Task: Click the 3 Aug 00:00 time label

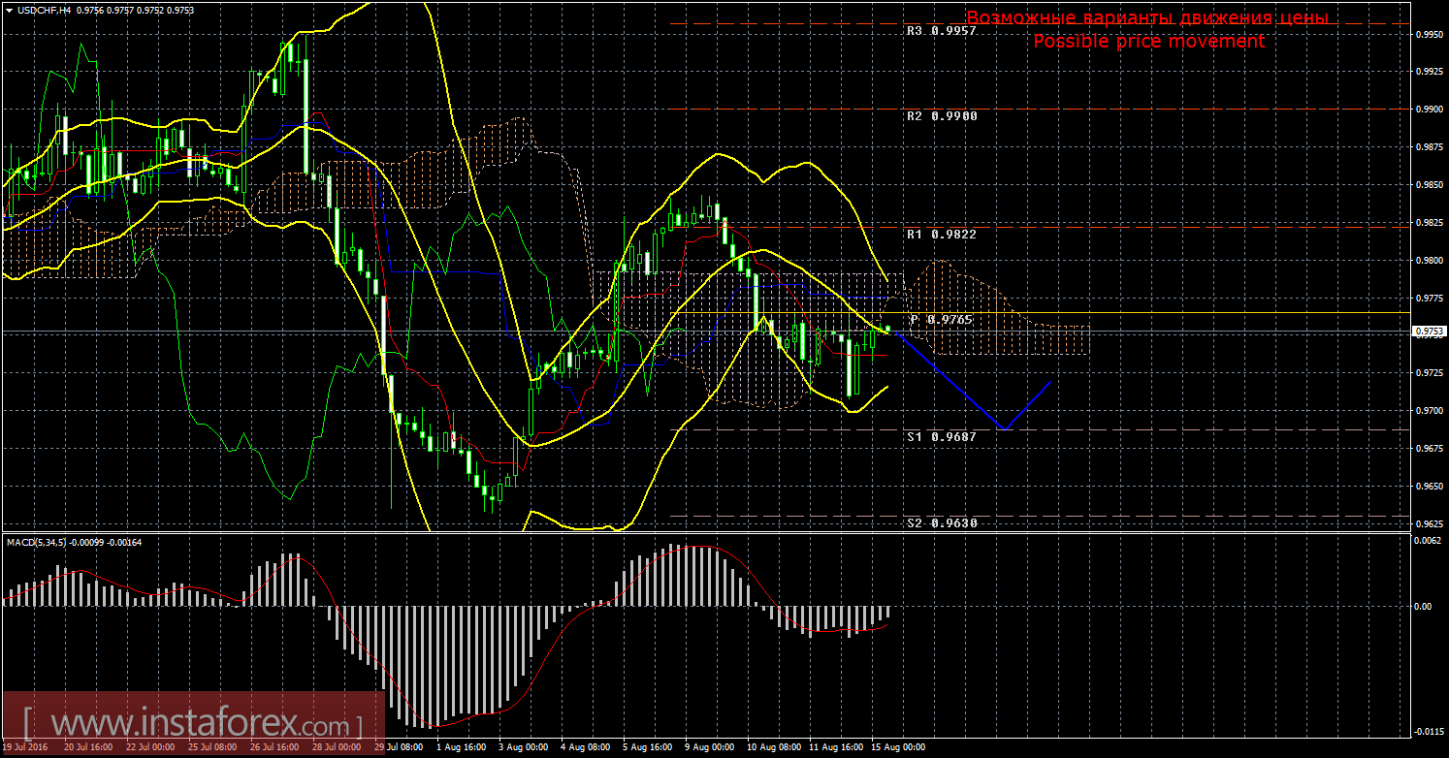Action: pyautogui.click(x=522, y=748)
